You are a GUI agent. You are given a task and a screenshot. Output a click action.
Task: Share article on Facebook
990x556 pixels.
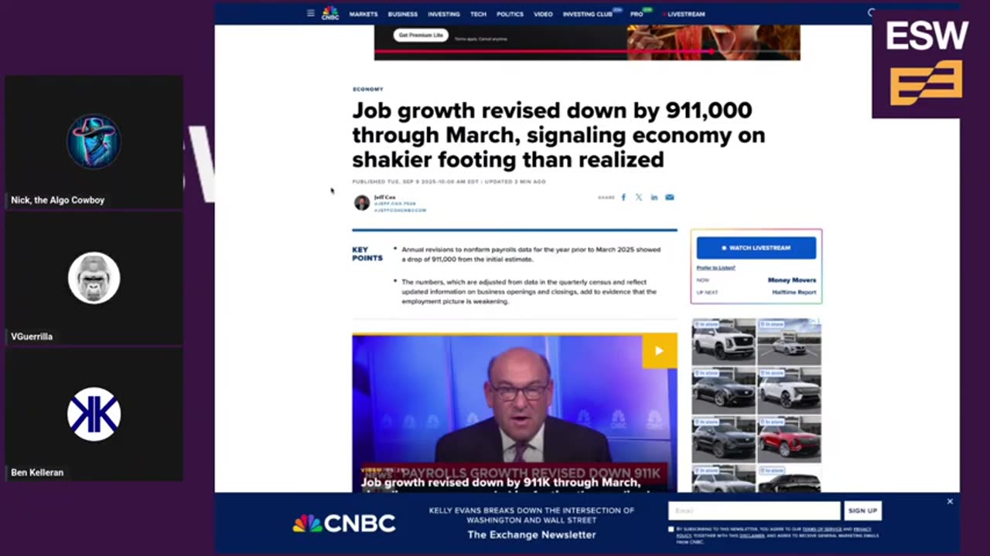[x=623, y=197]
